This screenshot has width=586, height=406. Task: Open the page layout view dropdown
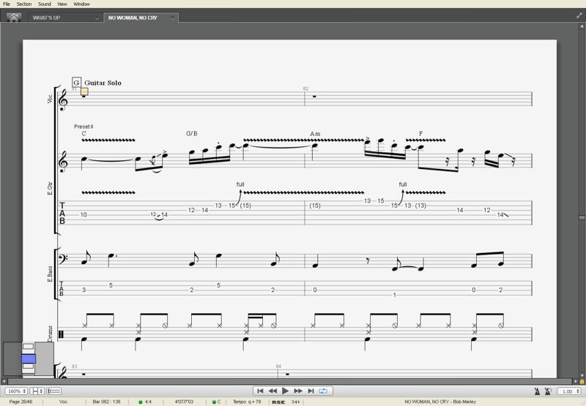coord(37,391)
